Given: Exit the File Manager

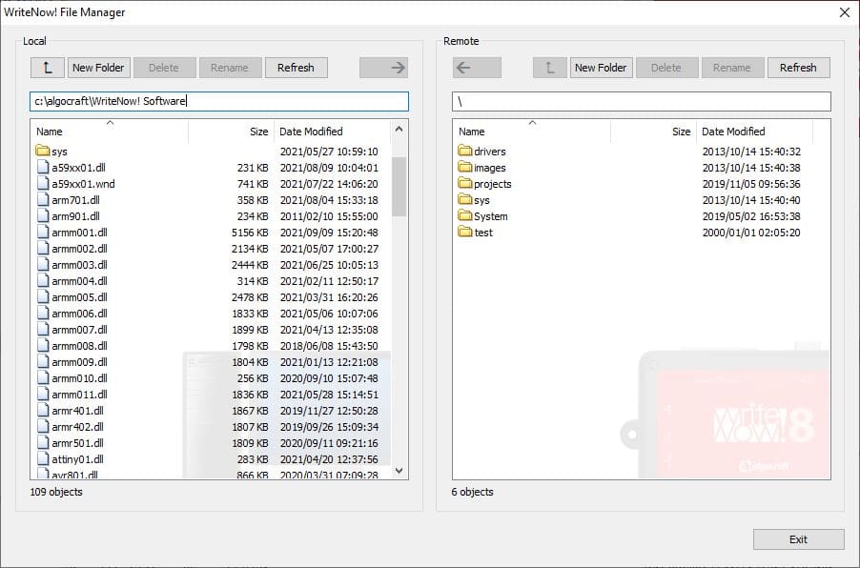Looking at the screenshot, I should coord(799,539).
